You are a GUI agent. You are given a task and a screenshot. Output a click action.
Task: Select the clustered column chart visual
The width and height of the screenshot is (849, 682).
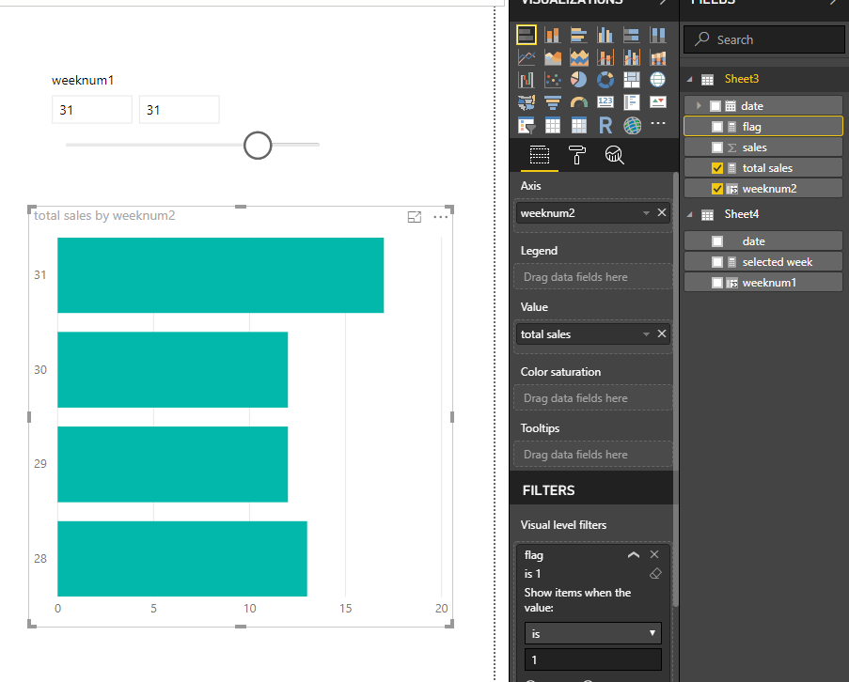pyautogui.click(x=605, y=35)
